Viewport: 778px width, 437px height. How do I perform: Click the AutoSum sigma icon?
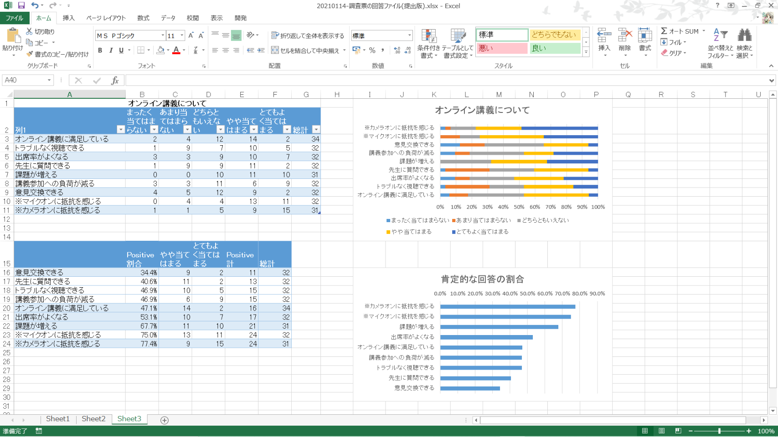coord(664,31)
